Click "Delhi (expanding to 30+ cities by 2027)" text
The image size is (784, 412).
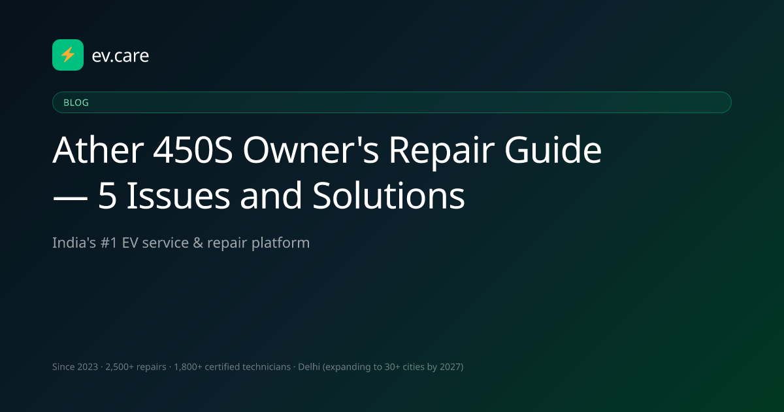[381, 367]
